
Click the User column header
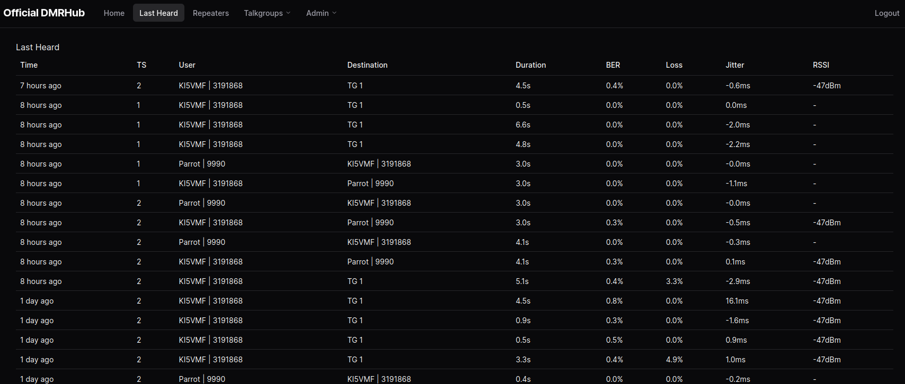coord(187,65)
